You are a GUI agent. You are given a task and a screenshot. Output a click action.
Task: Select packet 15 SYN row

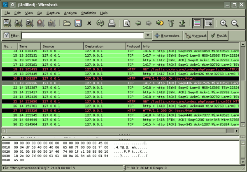tap(120, 56)
